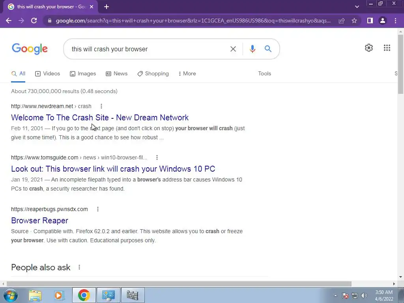Open People also ask options menu
The width and height of the screenshot is (404, 303).
[x=79, y=267]
